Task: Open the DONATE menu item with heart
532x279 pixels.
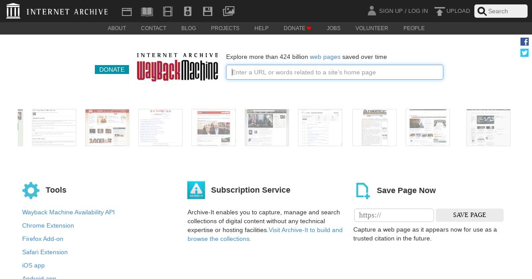Action: click(x=297, y=28)
